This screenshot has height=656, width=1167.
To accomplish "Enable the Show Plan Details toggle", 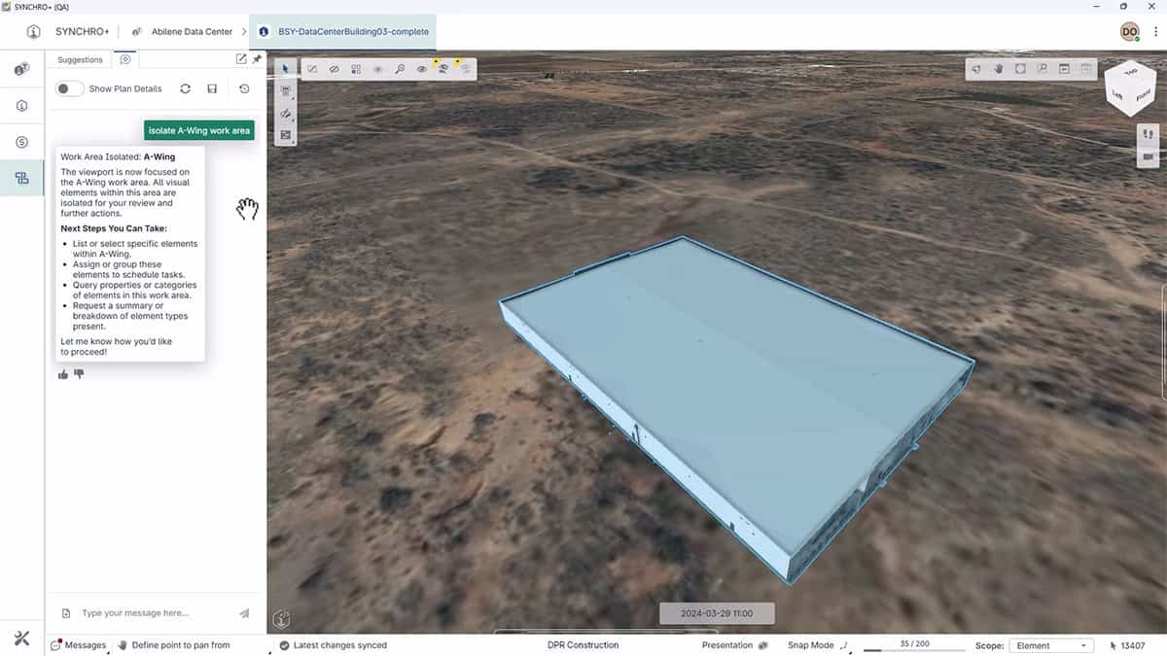I will 68,87.
